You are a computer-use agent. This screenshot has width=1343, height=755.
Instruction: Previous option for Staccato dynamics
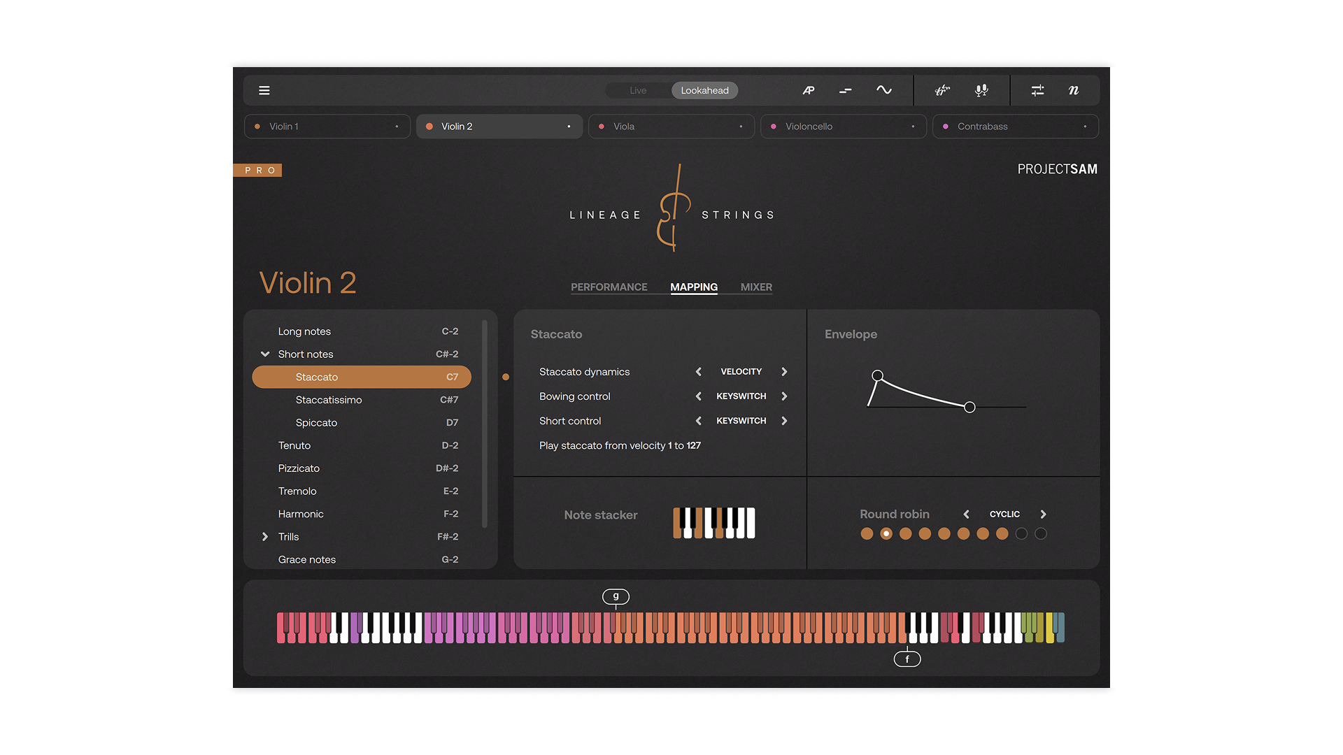click(x=698, y=372)
